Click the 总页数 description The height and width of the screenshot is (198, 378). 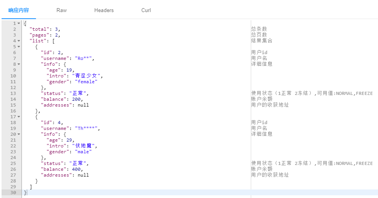259,35
